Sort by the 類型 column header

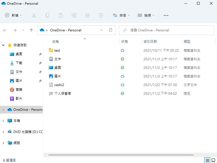point(187,41)
